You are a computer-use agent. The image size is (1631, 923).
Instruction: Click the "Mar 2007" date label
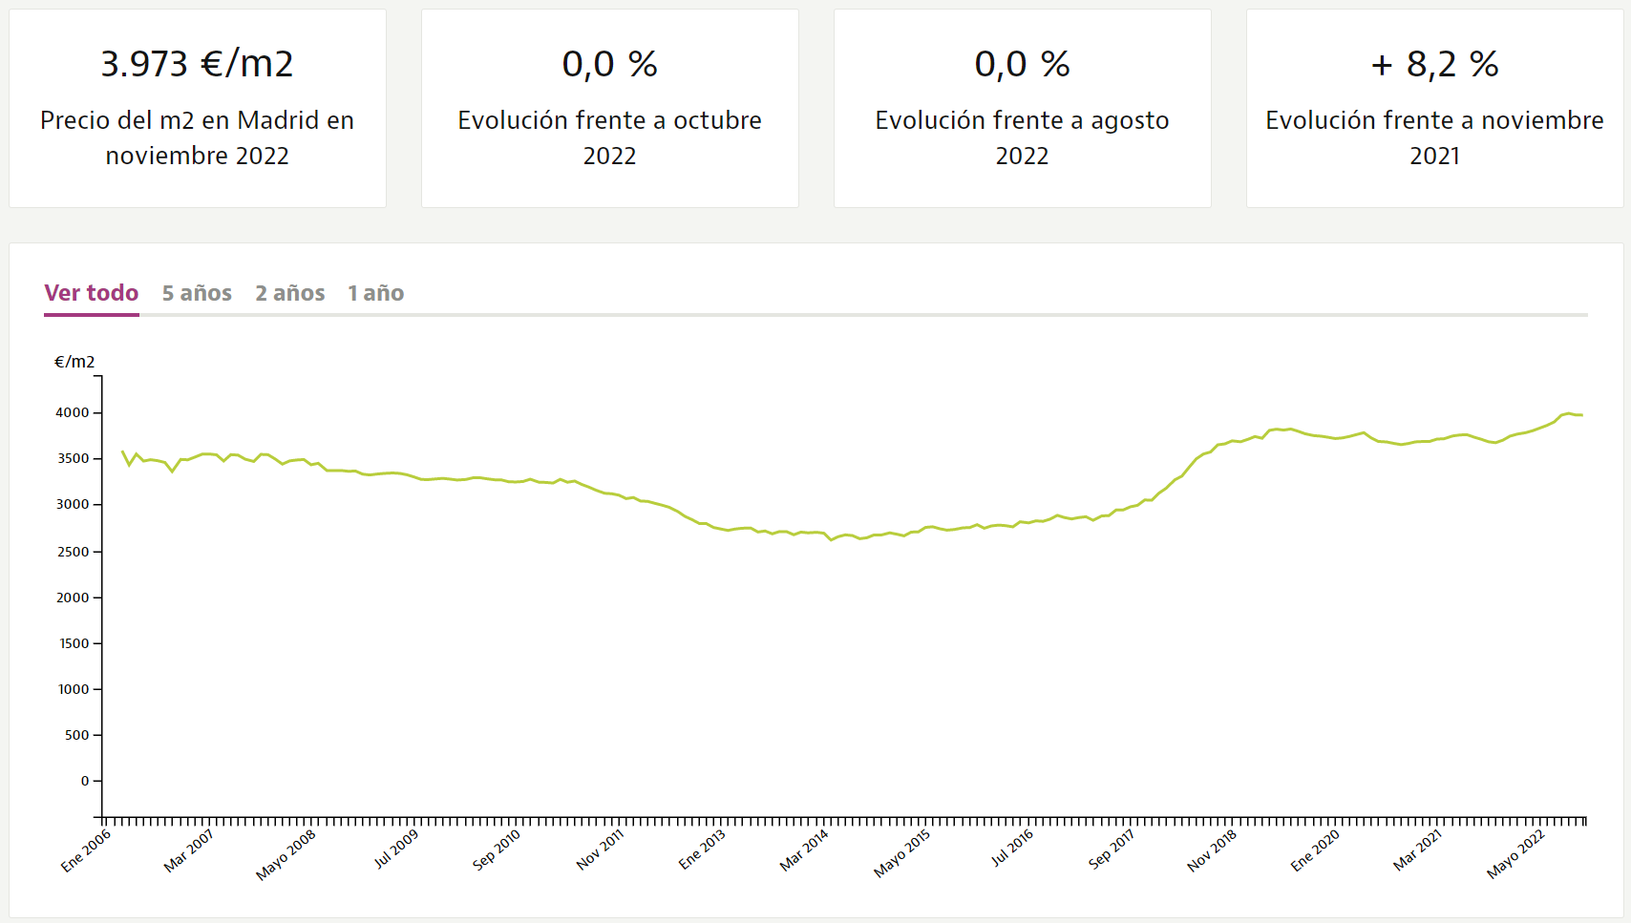point(189,850)
